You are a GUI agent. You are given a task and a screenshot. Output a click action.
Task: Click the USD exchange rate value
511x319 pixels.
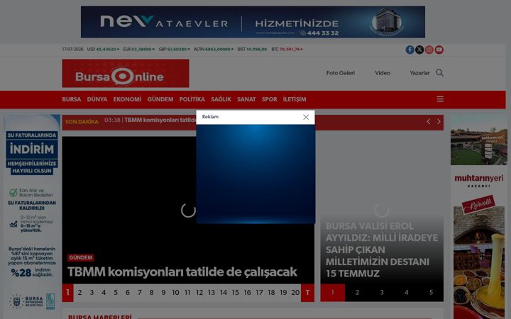(107, 50)
